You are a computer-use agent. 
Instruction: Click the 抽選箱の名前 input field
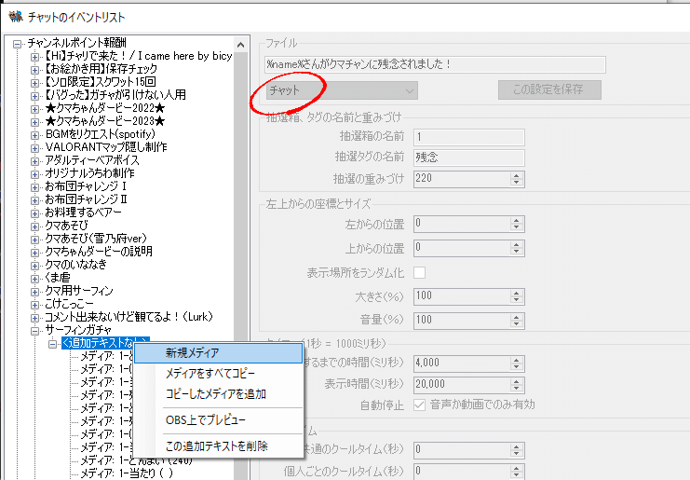pos(469,137)
